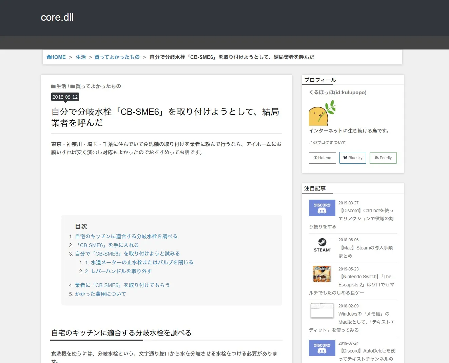Screen dimensions: 449x363
Task: Open the article title 自分で分岐水栓「CB-SME6」
Action: click(165, 117)
